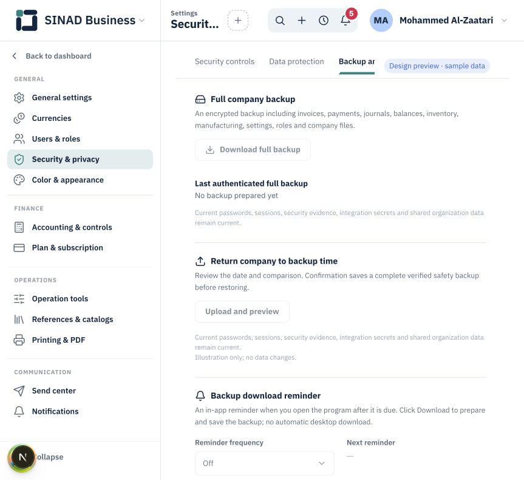This screenshot has width=524, height=480.
Task: Open References & catalogs library icon
Action: coord(19,320)
